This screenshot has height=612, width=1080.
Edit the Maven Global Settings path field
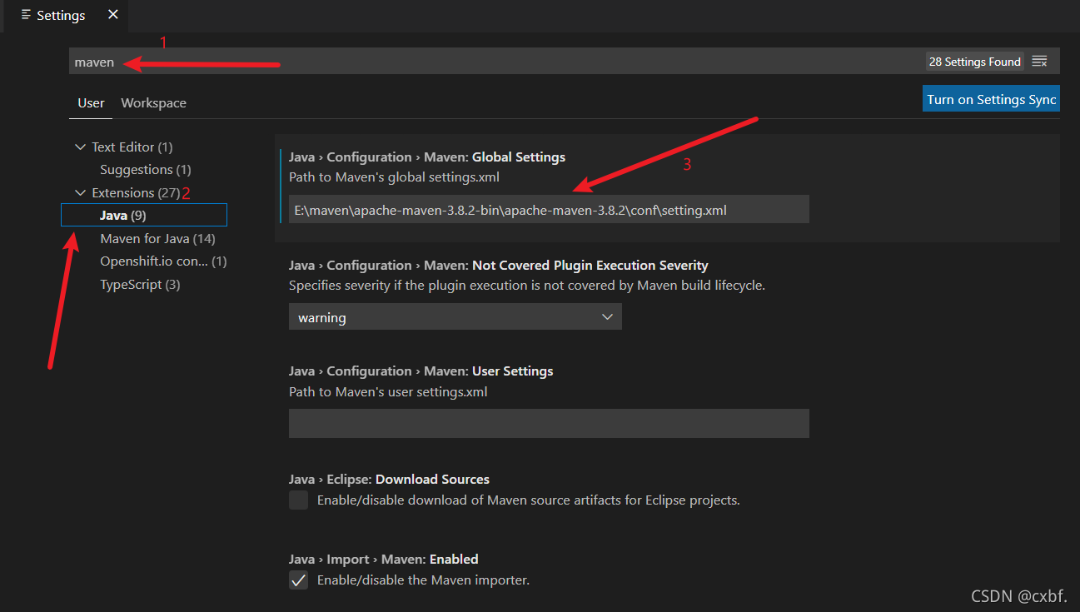tap(549, 209)
